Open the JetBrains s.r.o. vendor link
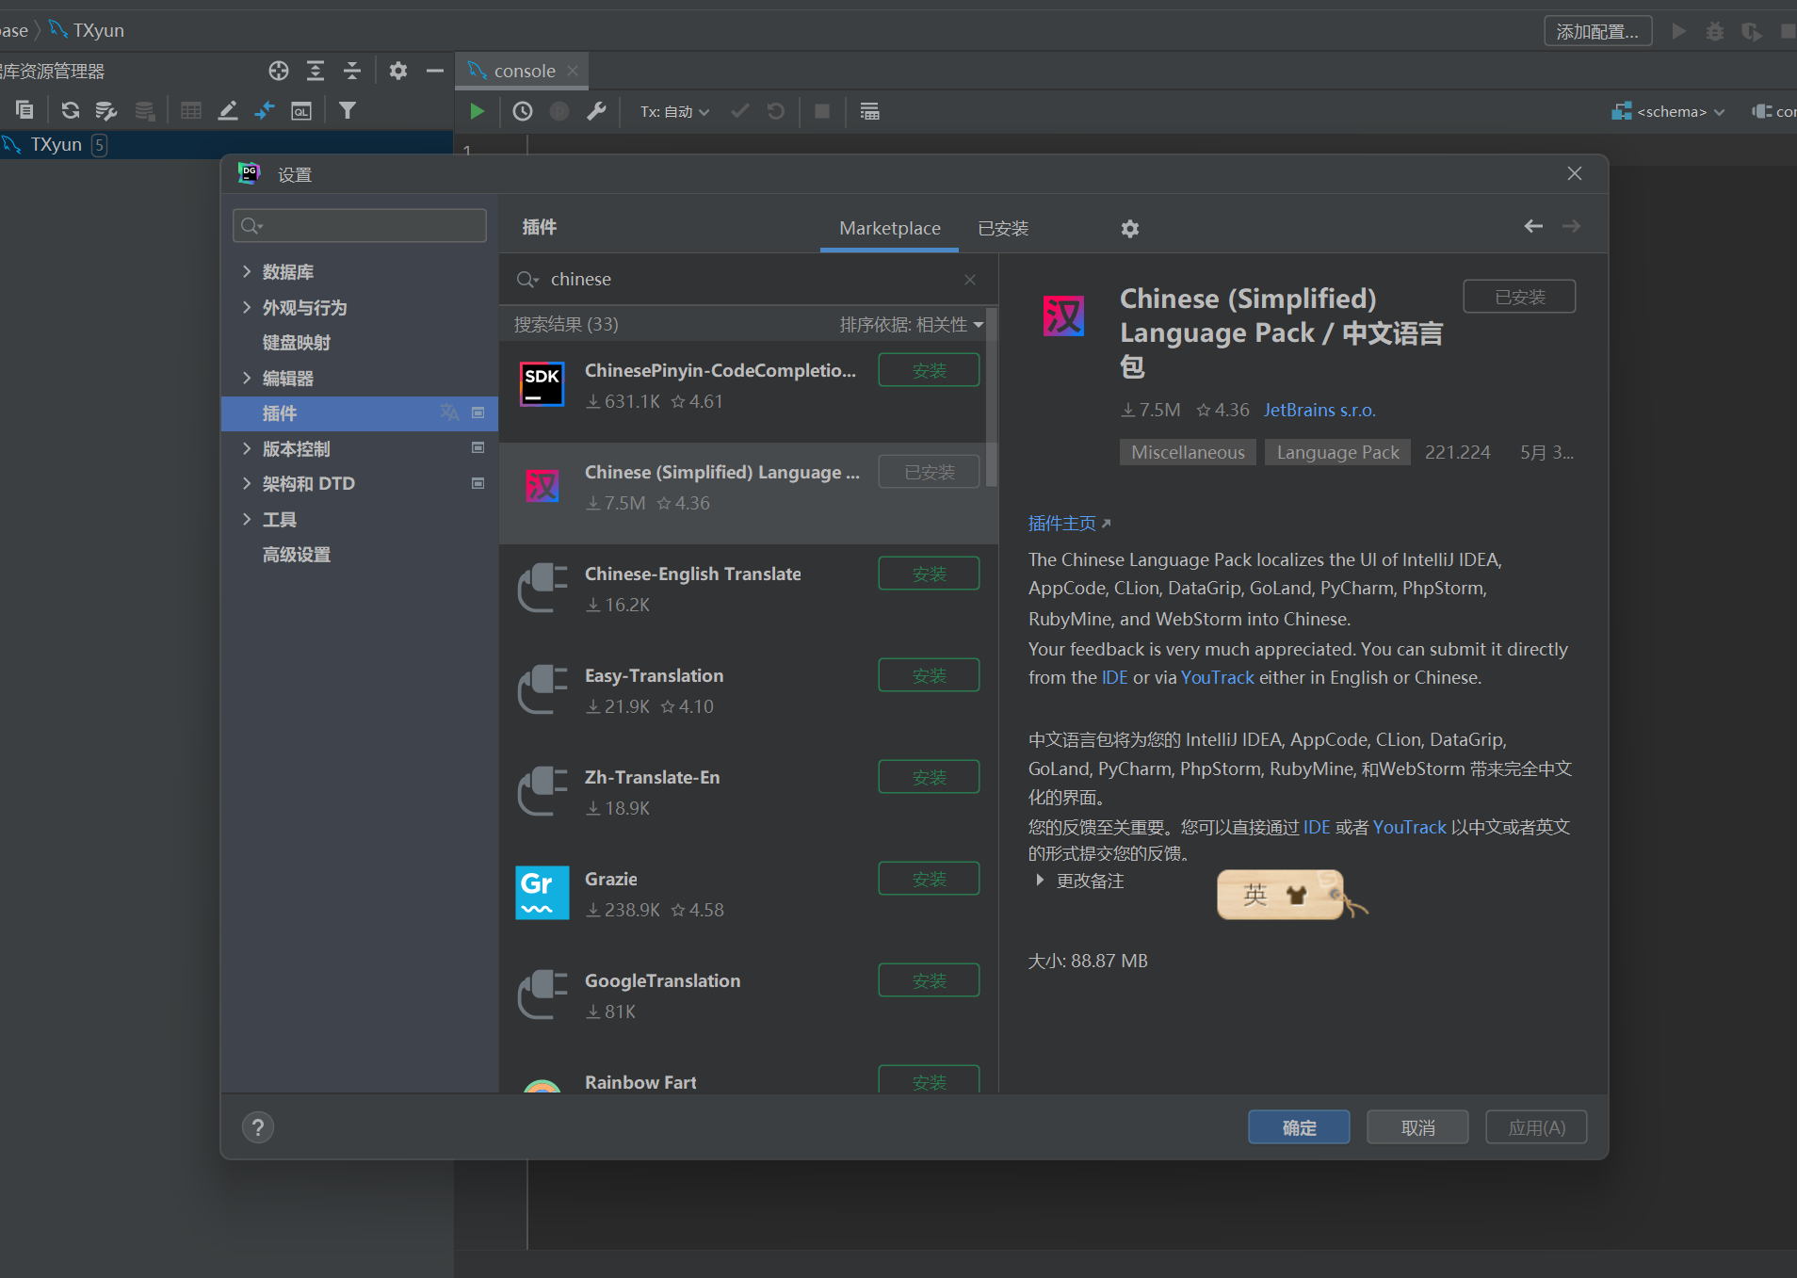Viewport: 1797px width, 1278px height. 1319,411
